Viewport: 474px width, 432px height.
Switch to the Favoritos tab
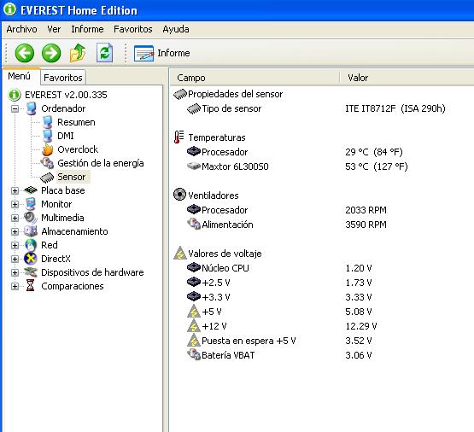(x=63, y=78)
